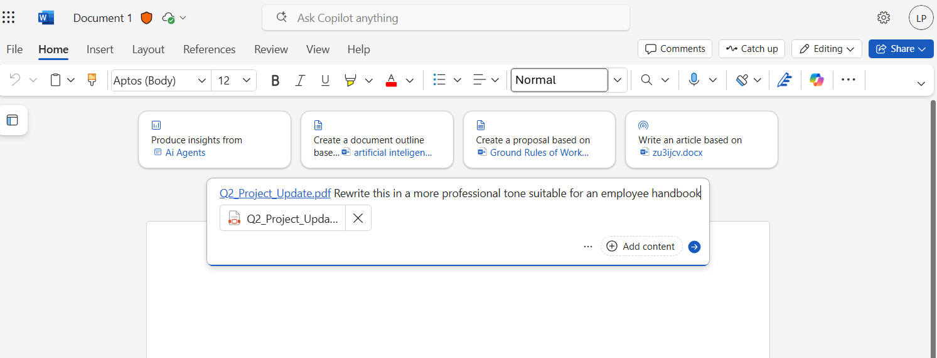Image resolution: width=937 pixels, height=358 pixels.
Task: Click the orange shield sensitivity icon
Action: coord(146,18)
